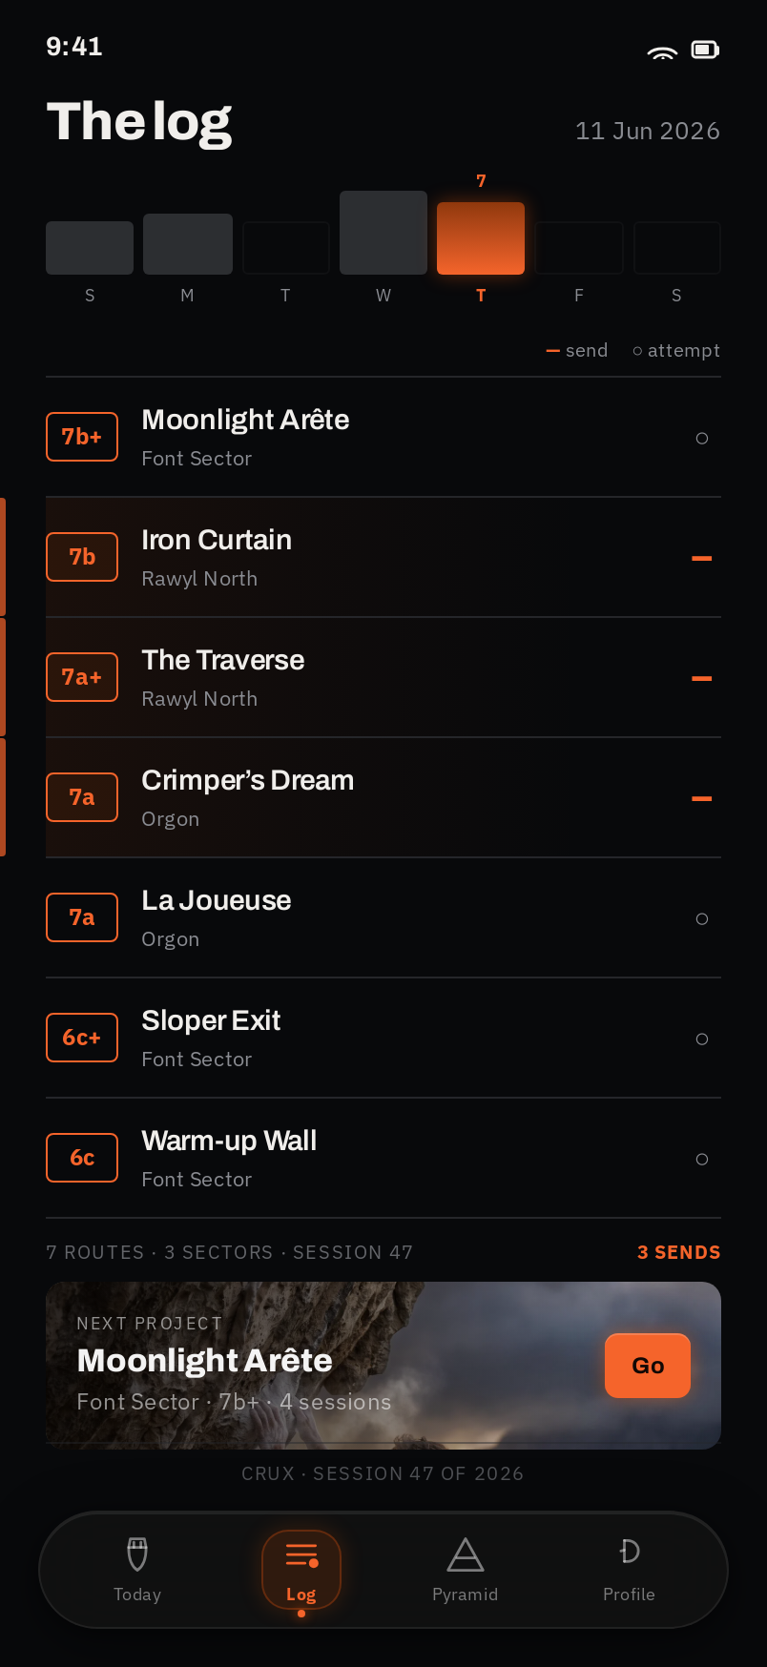Toggle send marker for Iron Curtain
Image resolution: width=767 pixels, height=1667 pixels.
click(702, 558)
